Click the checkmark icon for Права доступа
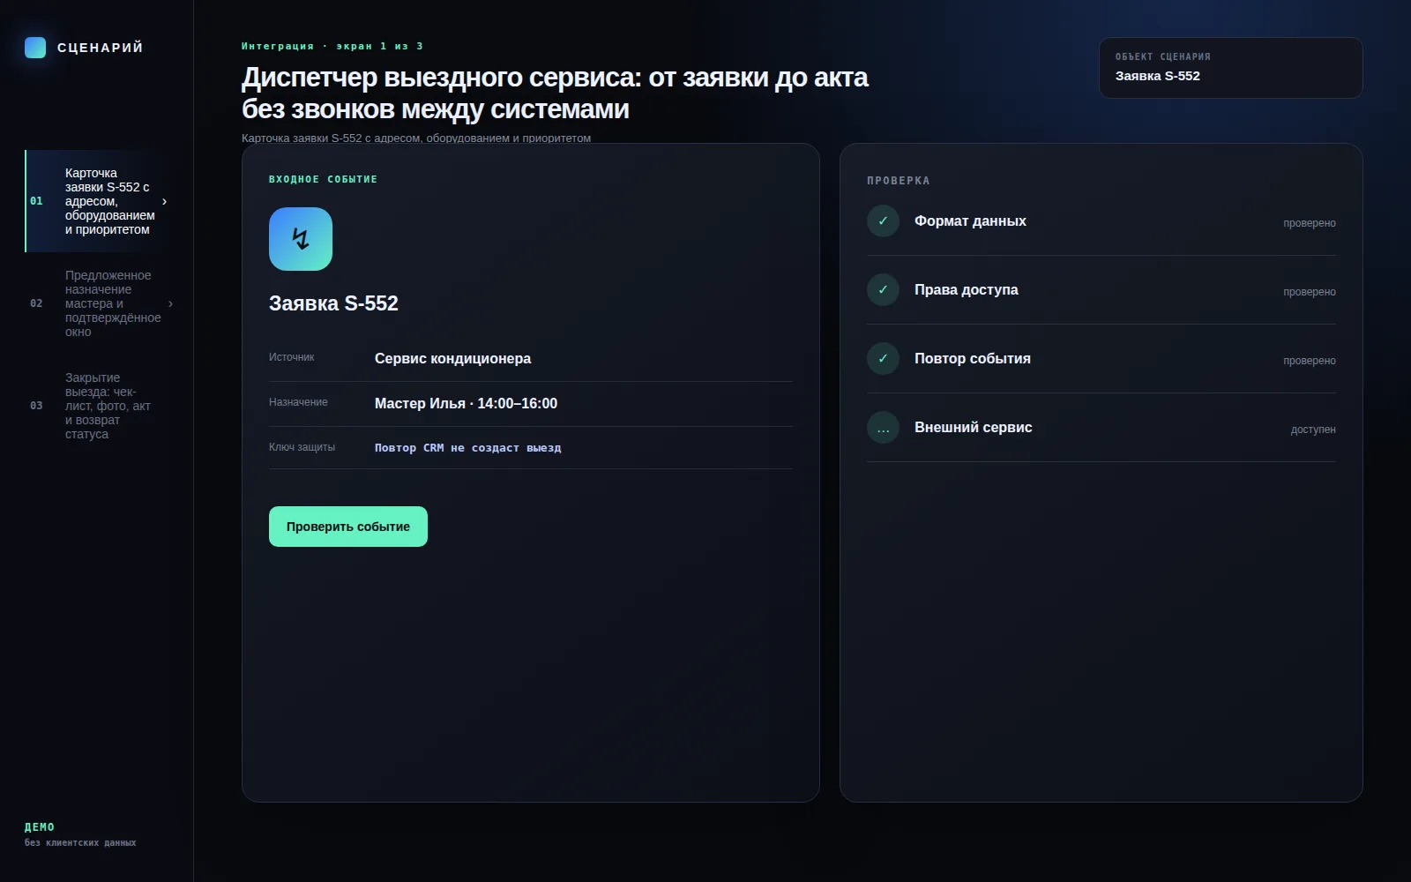Screen dimensions: 1411x882 coord(883,289)
